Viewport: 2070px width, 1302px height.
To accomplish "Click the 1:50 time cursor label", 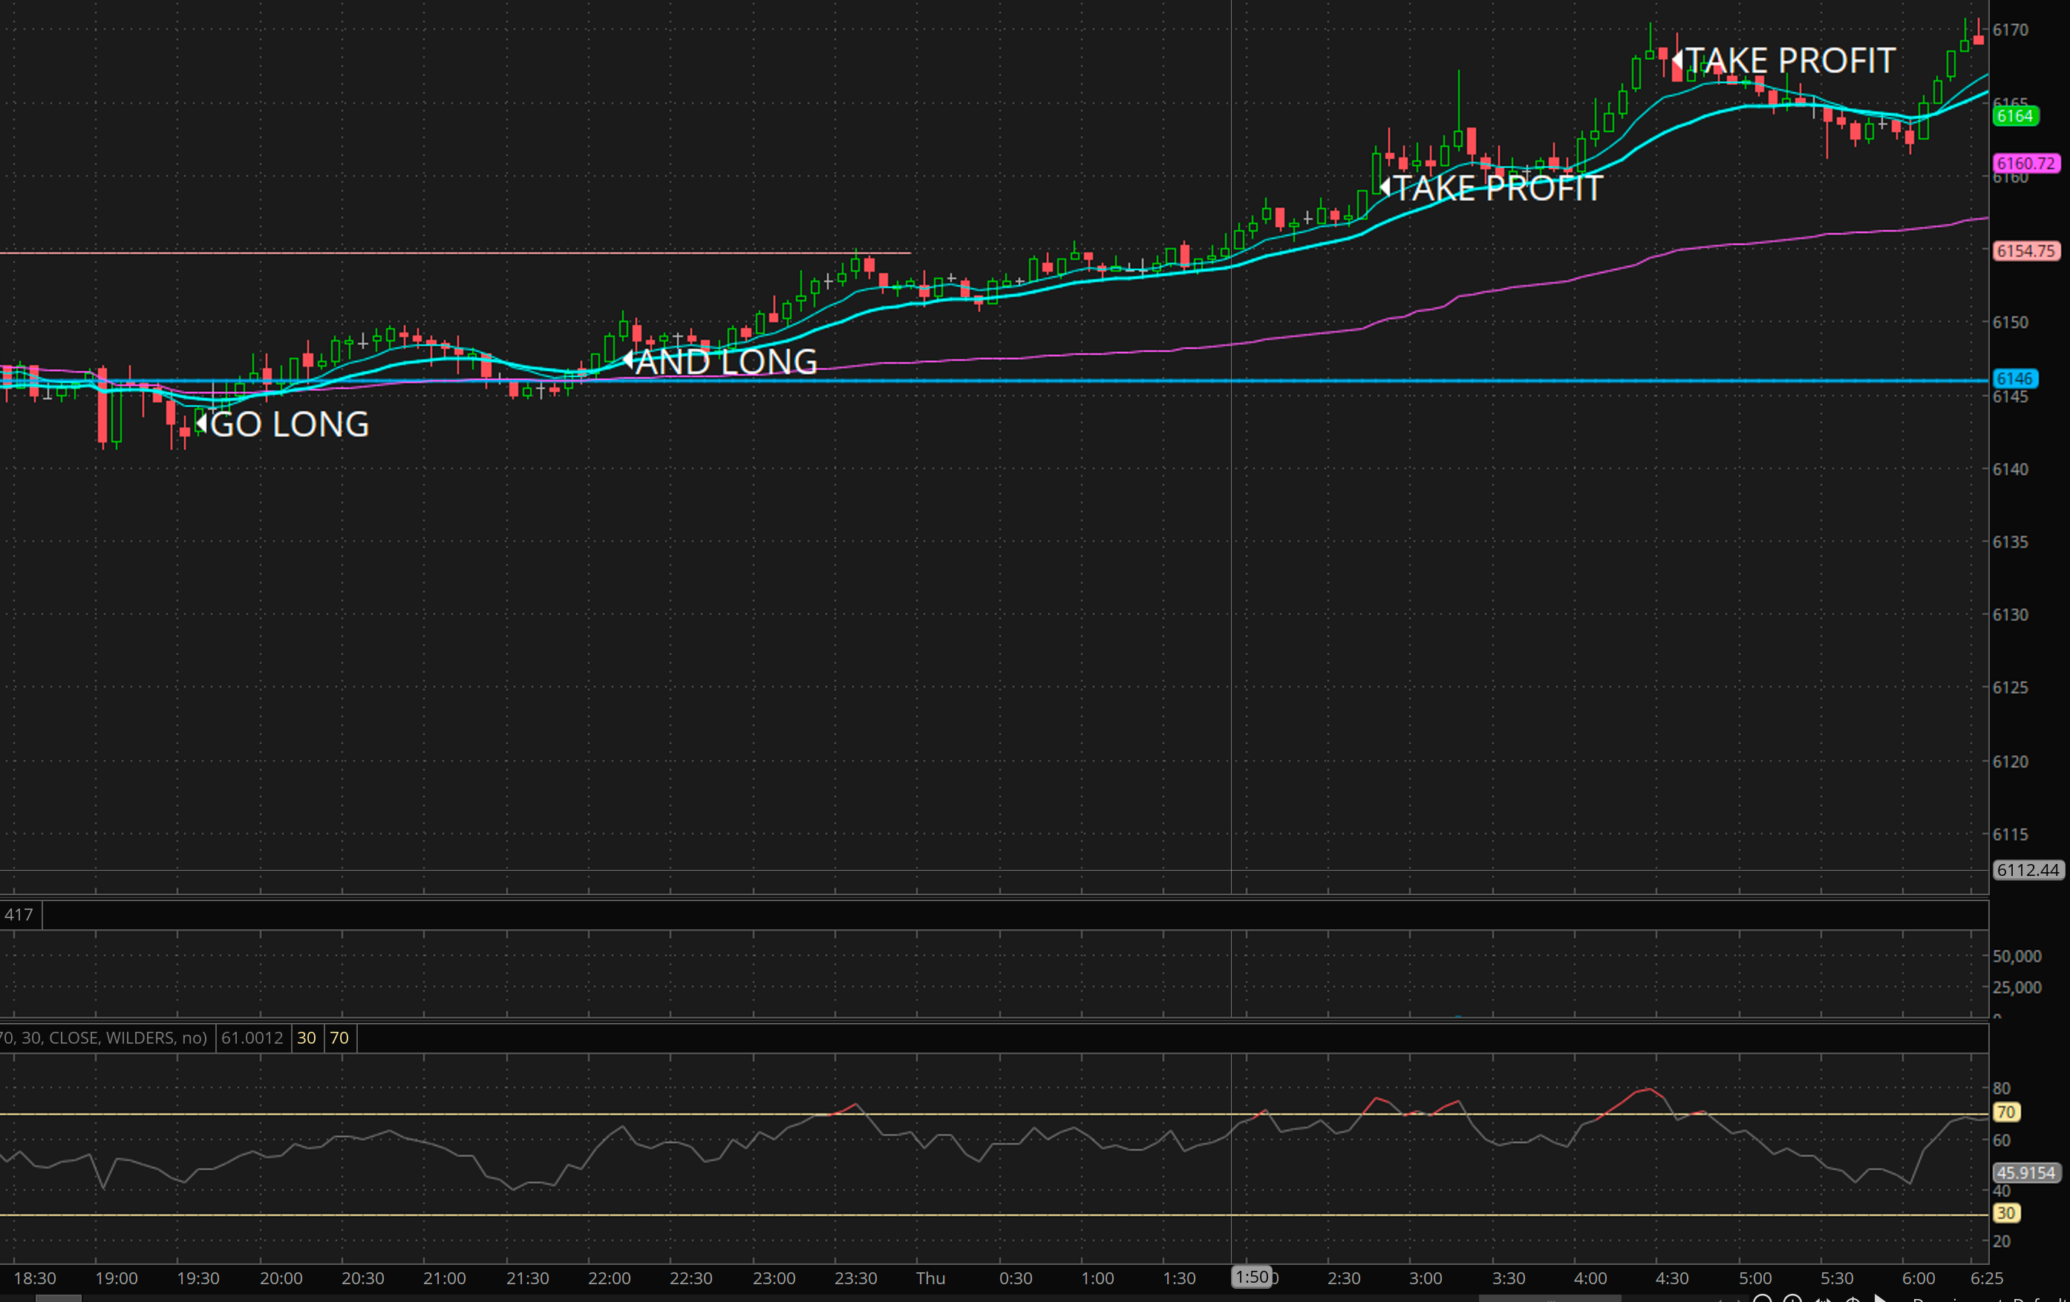I will click(x=1251, y=1277).
